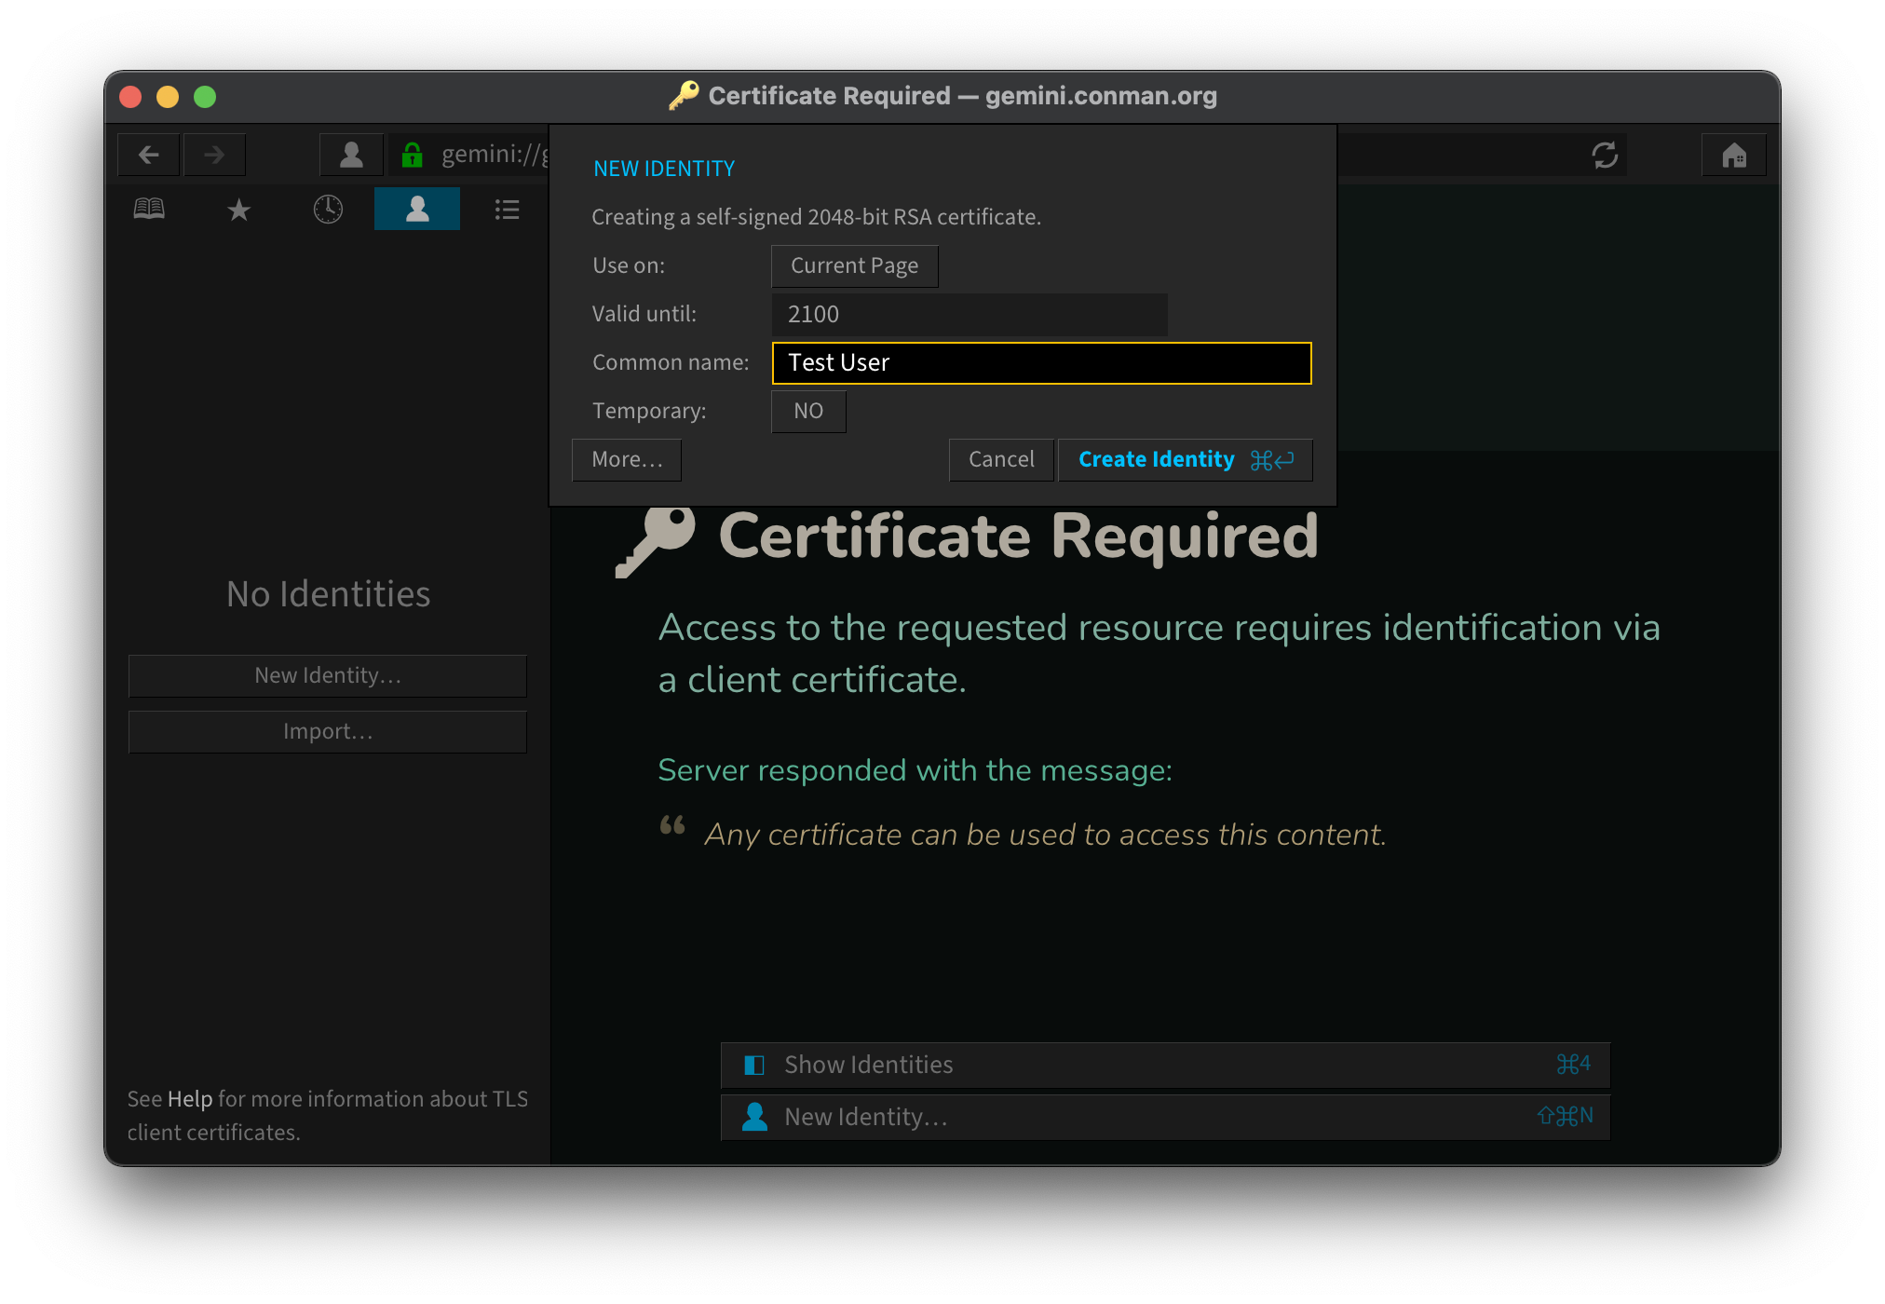Viewport: 1885px width, 1304px height.
Task: Toggle the Temporary NO switch
Action: pyautogui.click(x=808, y=412)
